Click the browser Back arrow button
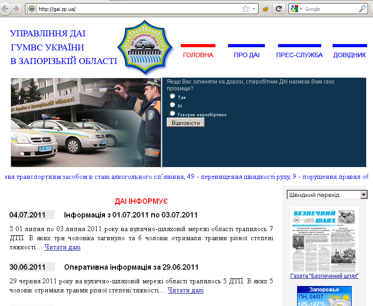This screenshot has height=306, width=373. coord(5,9)
